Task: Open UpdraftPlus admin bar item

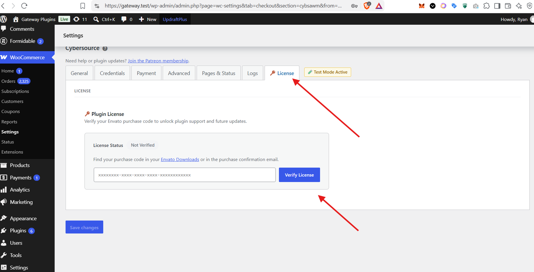Action: click(x=175, y=19)
